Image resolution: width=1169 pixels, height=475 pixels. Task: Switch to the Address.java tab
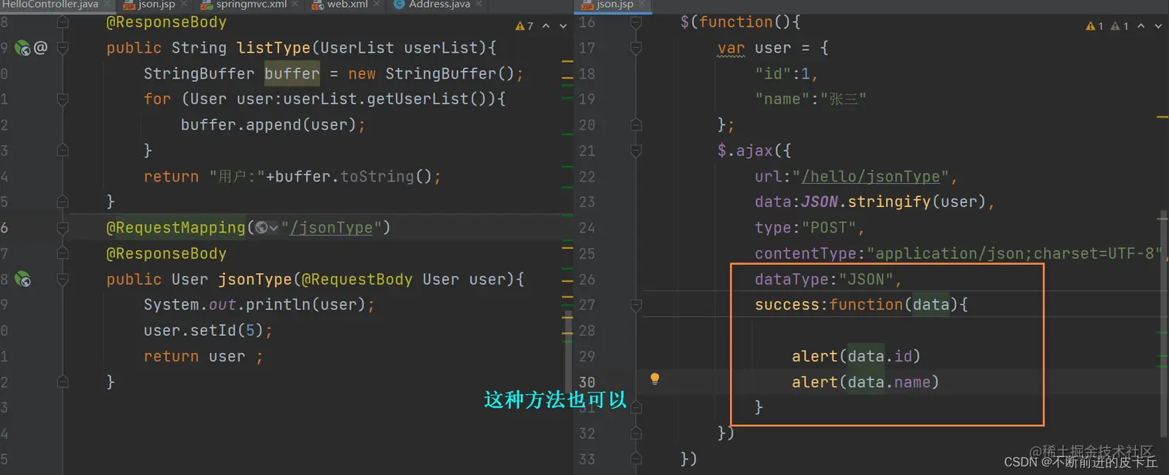[x=439, y=5]
